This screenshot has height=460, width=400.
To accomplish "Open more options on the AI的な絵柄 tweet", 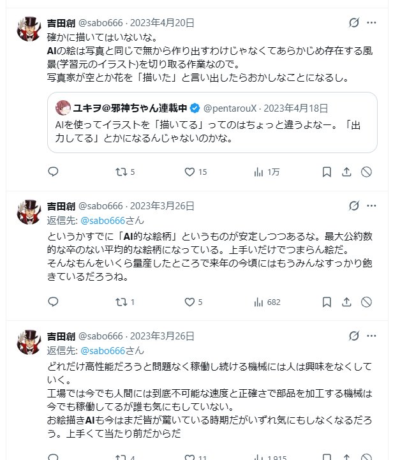I will [x=373, y=205].
